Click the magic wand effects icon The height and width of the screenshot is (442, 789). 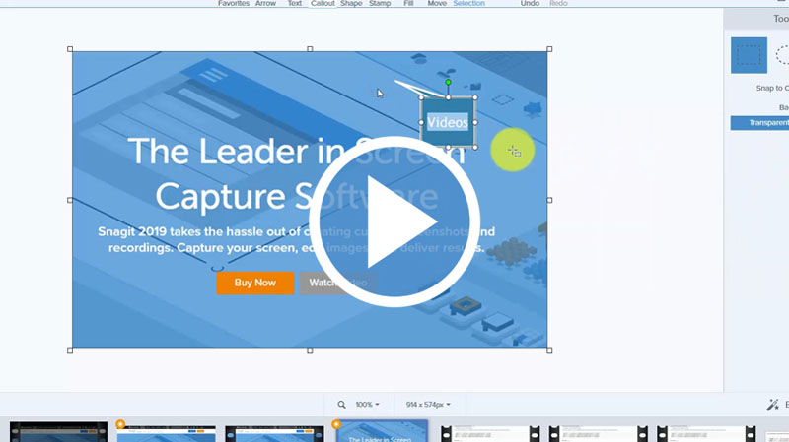pyautogui.click(x=772, y=405)
